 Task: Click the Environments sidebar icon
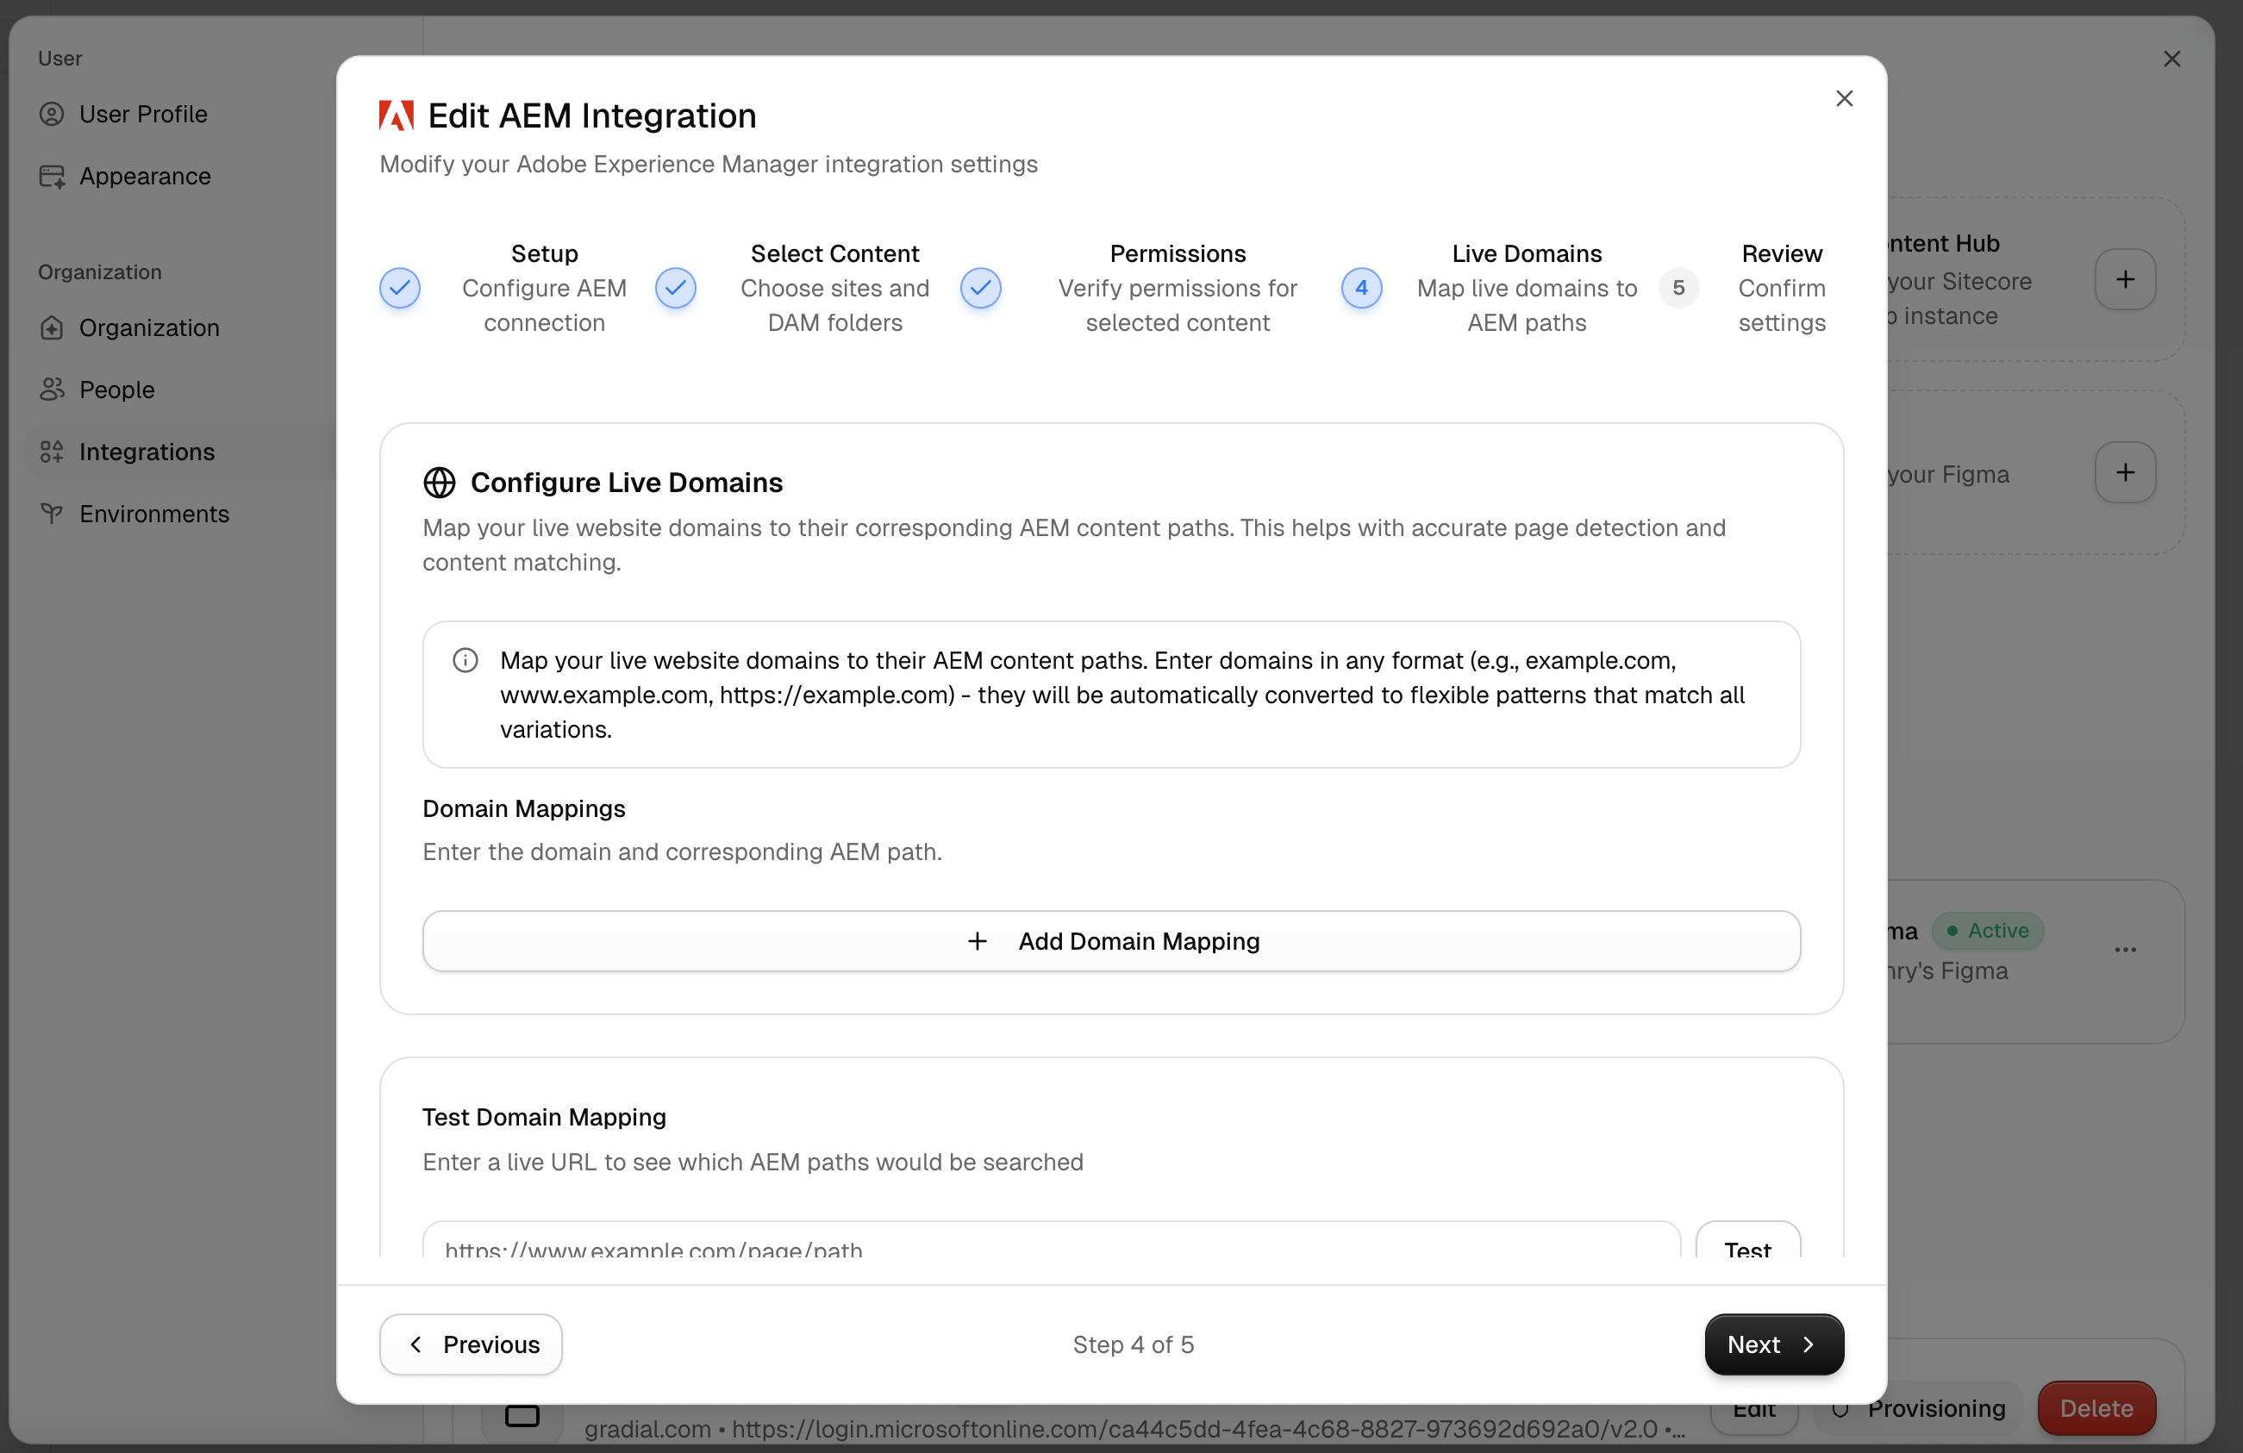point(52,514)
